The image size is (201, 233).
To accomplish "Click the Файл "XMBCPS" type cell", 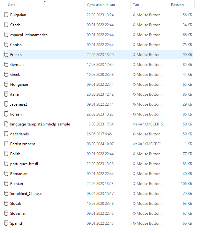I will [x=147, y=144].
